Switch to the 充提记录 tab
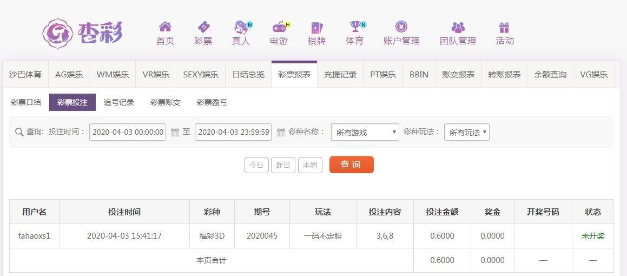Image resolution: width=627 pixels, height=276 pixels. pyautogui.click(x=340, y=74)
